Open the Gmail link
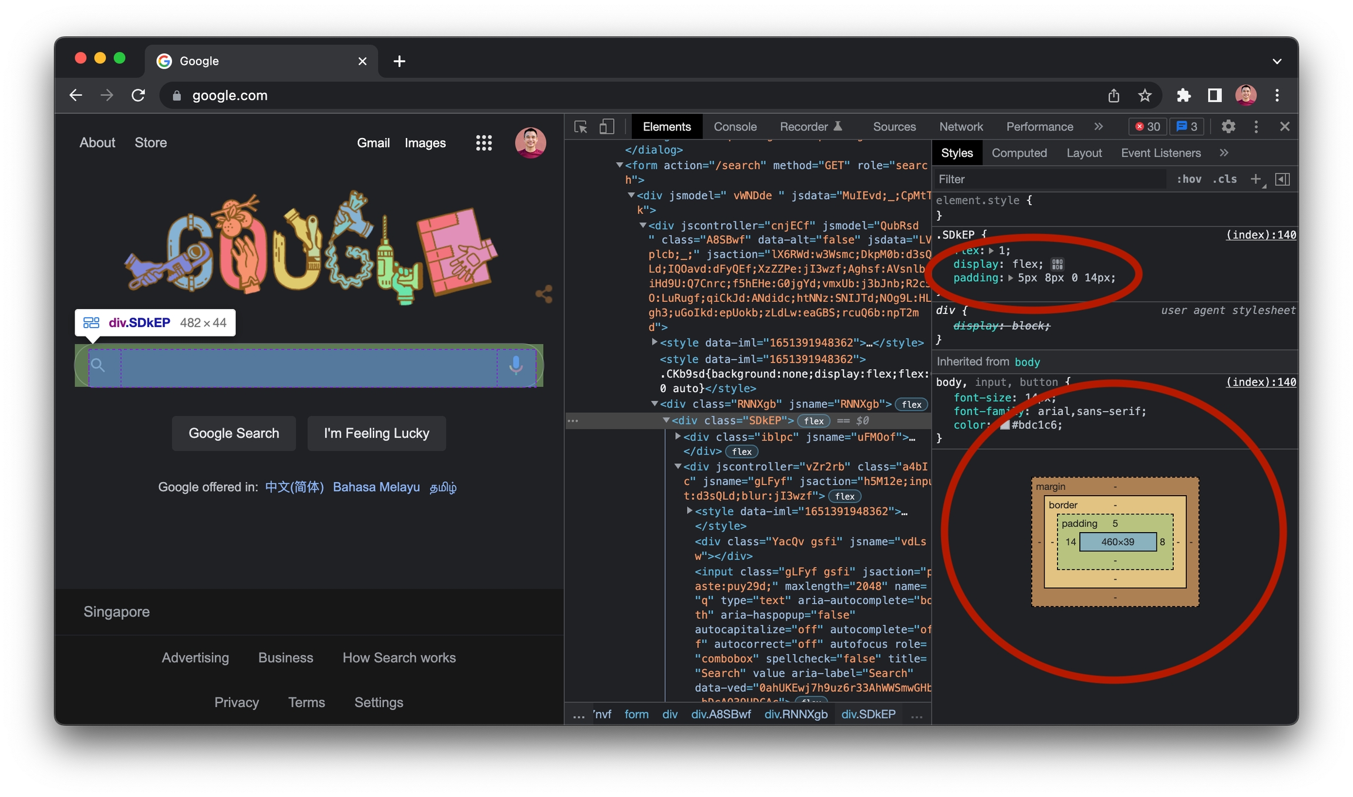1353x797 pixels. pos(373,143)
